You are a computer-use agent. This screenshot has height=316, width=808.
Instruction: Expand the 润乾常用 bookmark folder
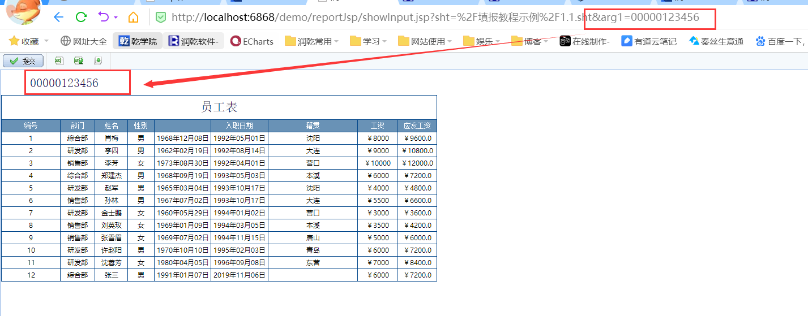pyautogui.click(x=336, y=41)
